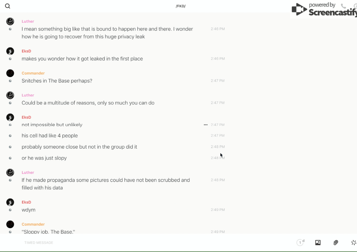Start a voice call with phone icon
The height and width of the screenshot is (252, 357).
click(343, 6)
